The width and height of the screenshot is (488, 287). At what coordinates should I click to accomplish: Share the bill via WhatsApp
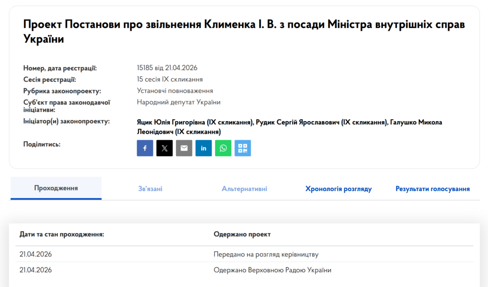coord(223,148)
